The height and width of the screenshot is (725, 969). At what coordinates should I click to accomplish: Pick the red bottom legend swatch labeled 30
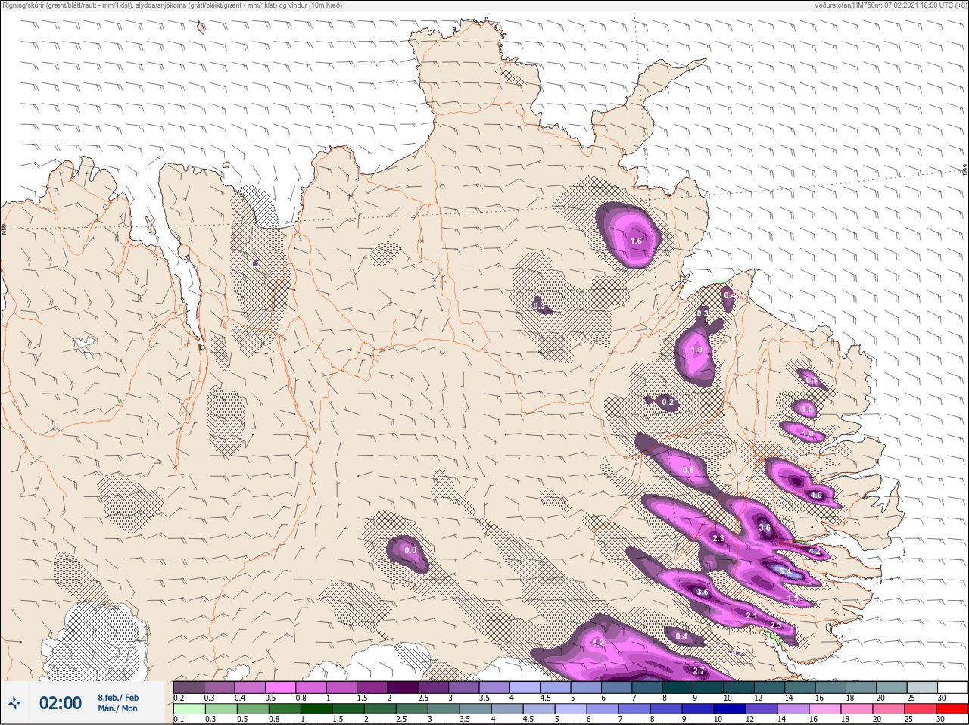[952, 709]
